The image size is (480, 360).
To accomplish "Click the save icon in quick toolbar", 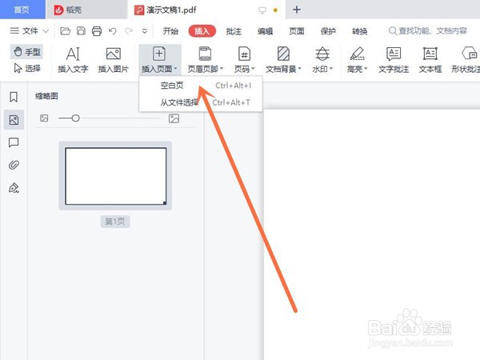I will (81, 31).
